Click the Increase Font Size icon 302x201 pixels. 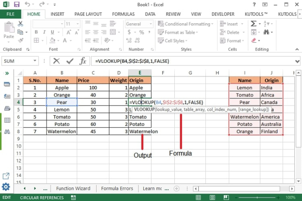[69, 32]
